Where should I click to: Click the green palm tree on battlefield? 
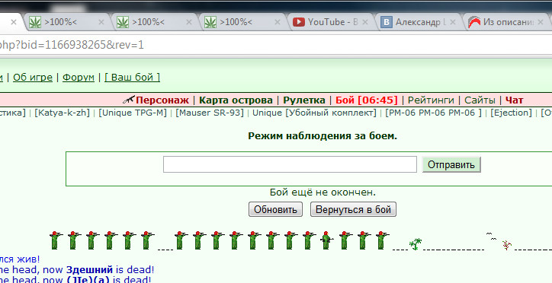(416, 244)
